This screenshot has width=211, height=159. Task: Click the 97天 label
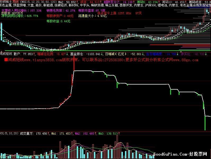(x=138, y=13)
